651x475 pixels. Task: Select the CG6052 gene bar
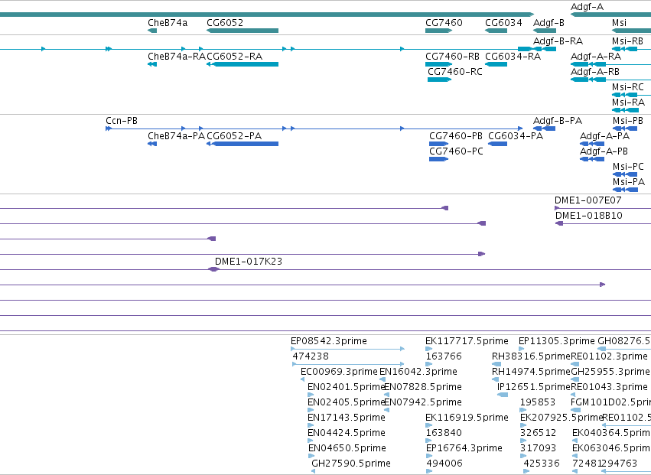click(x=242, y=31)
